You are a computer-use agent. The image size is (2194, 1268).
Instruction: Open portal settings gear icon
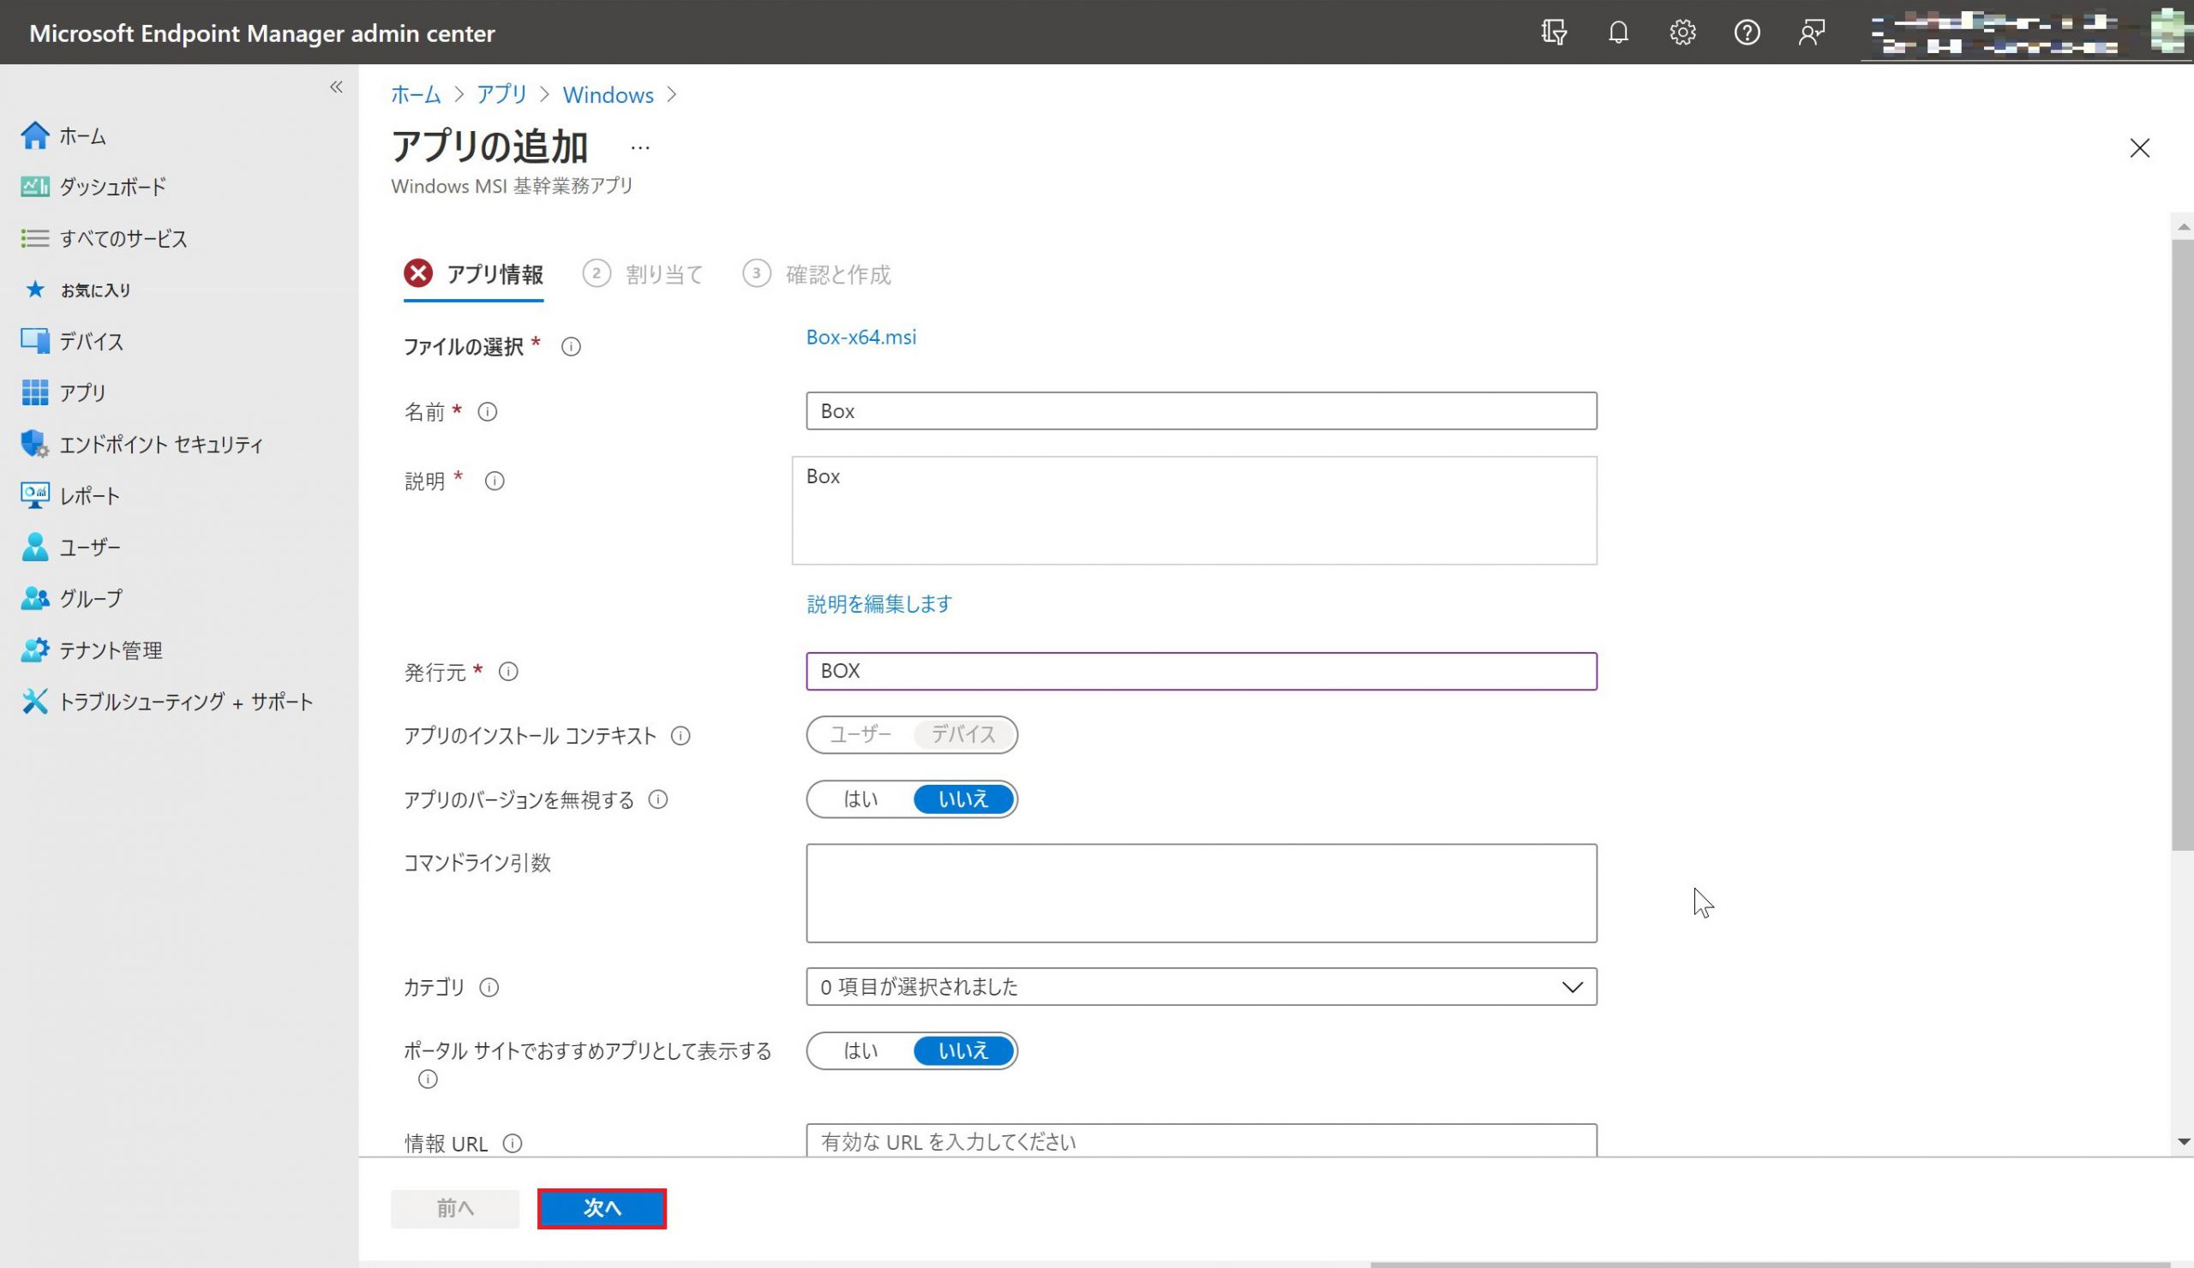coord(1682,33)
